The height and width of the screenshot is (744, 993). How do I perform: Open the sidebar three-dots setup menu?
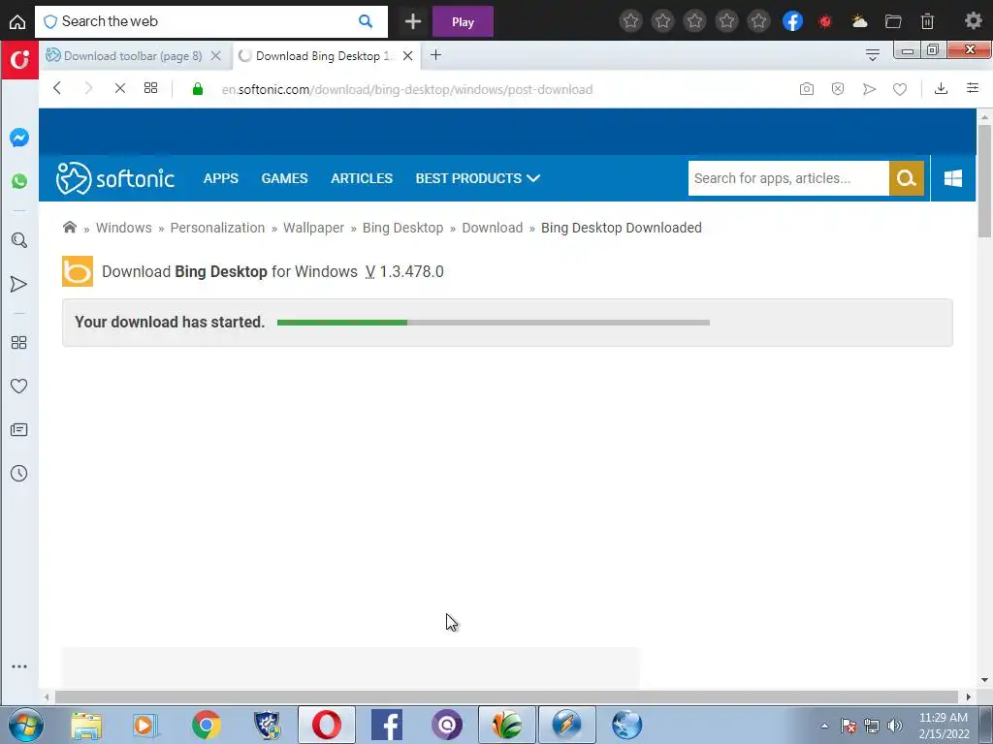[x=19, y=666]
